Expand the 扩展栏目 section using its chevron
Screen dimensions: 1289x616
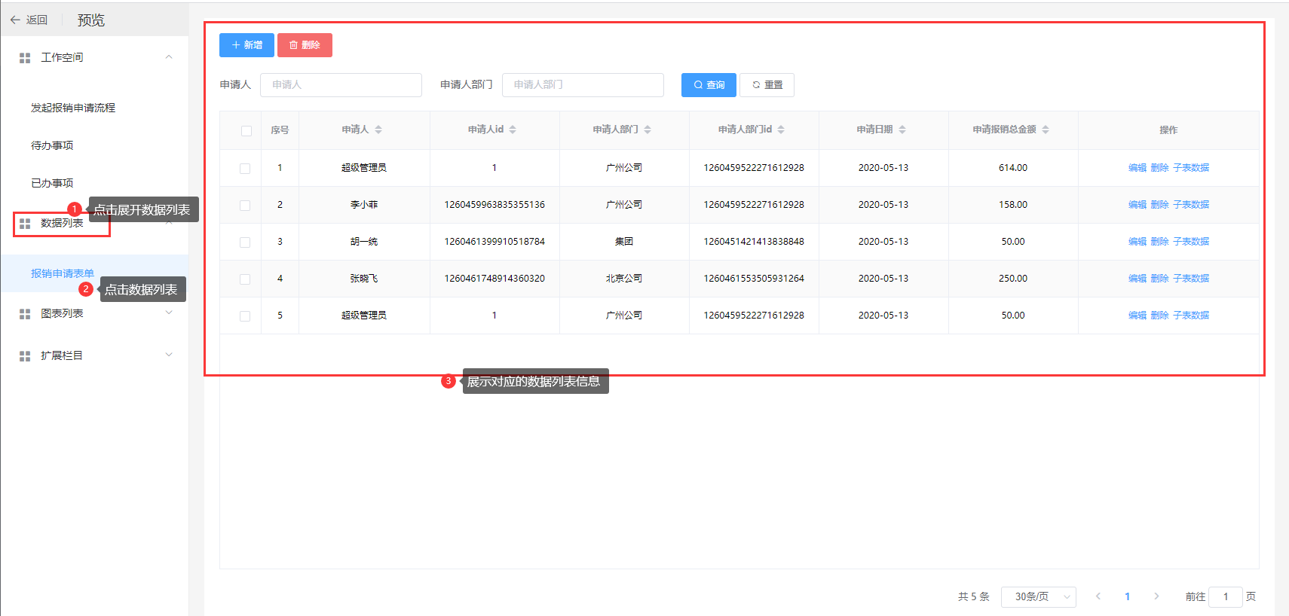click(169, 355)
